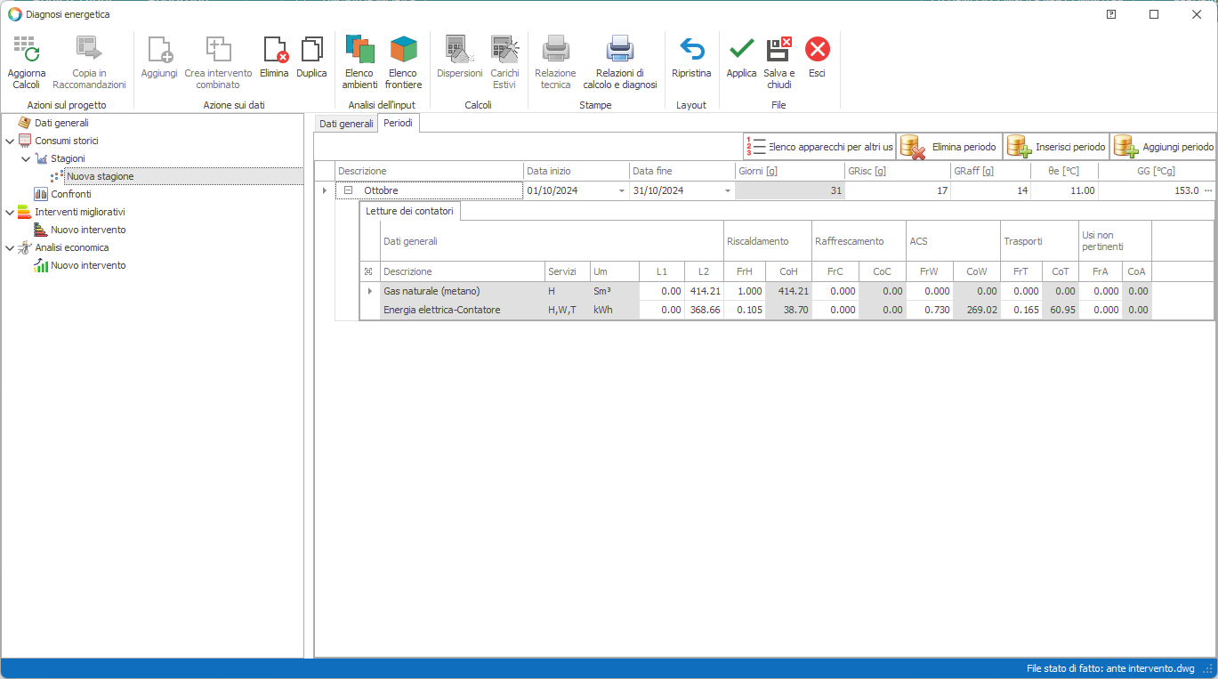Open Elenco ambienti
This screenshot has height=679, width=1218.
[359, 50]
